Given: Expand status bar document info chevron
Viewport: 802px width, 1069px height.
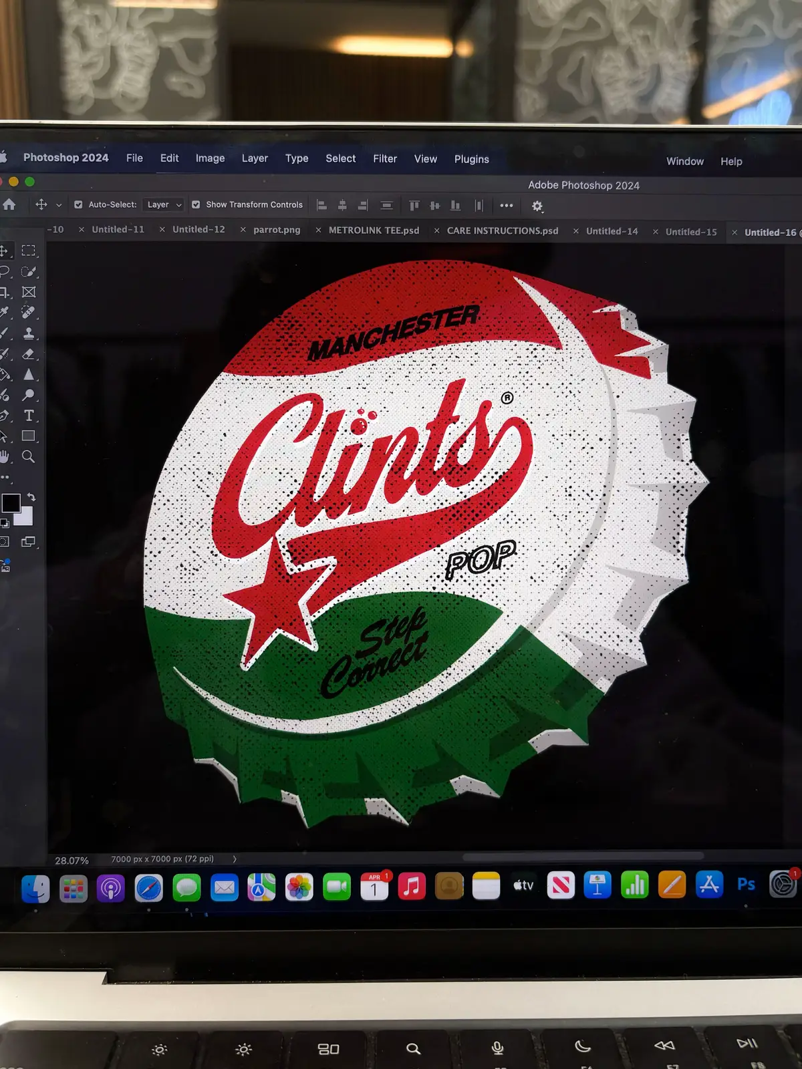Looking at the screenshot, I should pyautogui.click(x=235, y=859).
